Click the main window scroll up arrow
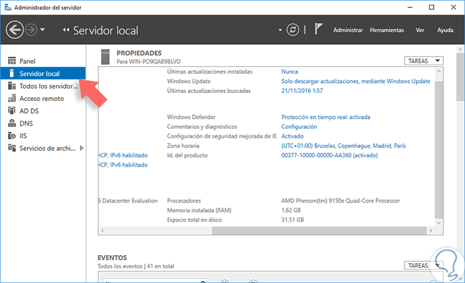Viewport: 465px width, 283px height. 460,49
